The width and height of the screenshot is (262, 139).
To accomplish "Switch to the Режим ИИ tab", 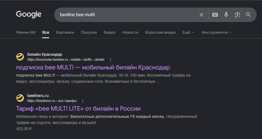I will click(x=26, y=33).
